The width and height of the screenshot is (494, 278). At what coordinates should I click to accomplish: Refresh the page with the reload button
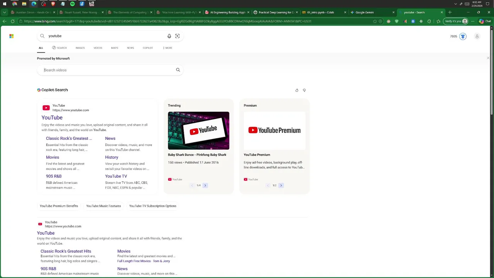(x=13, y=21)
